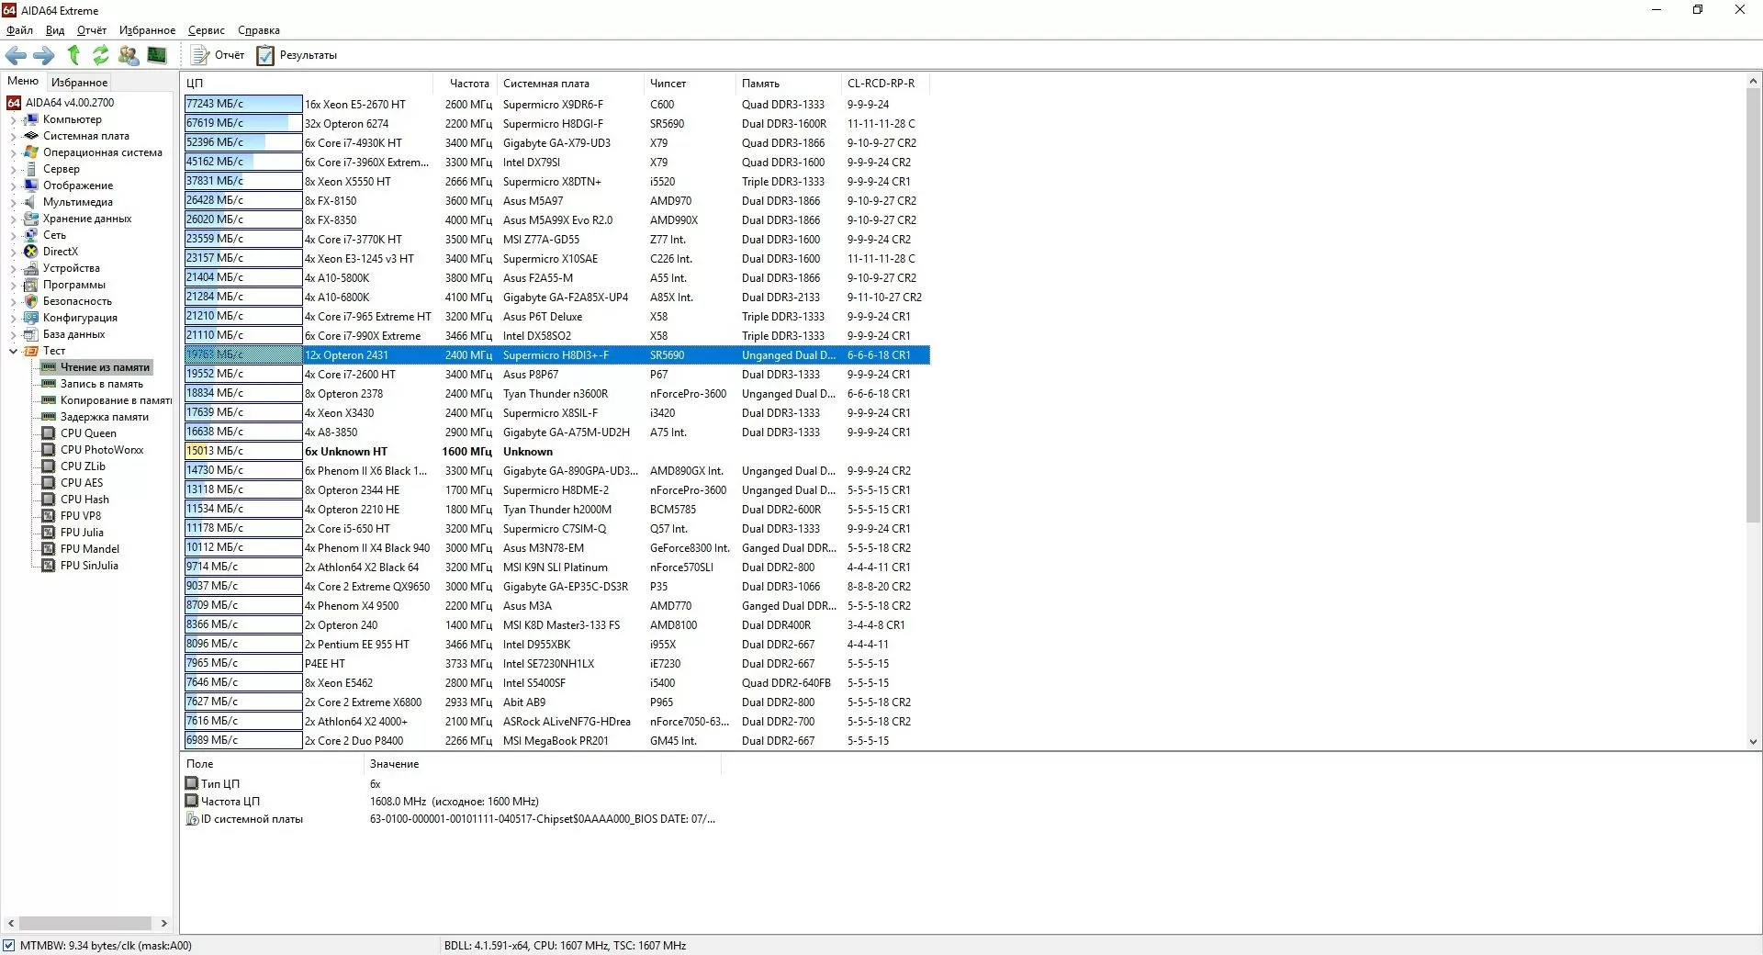Open the Задержка памяти benchmark
This screenshot has height=955, width=1763.
click(105, 417)
